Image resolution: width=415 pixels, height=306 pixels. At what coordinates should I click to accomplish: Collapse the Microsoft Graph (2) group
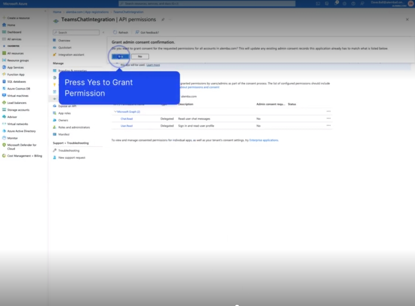tap(115, 112)
